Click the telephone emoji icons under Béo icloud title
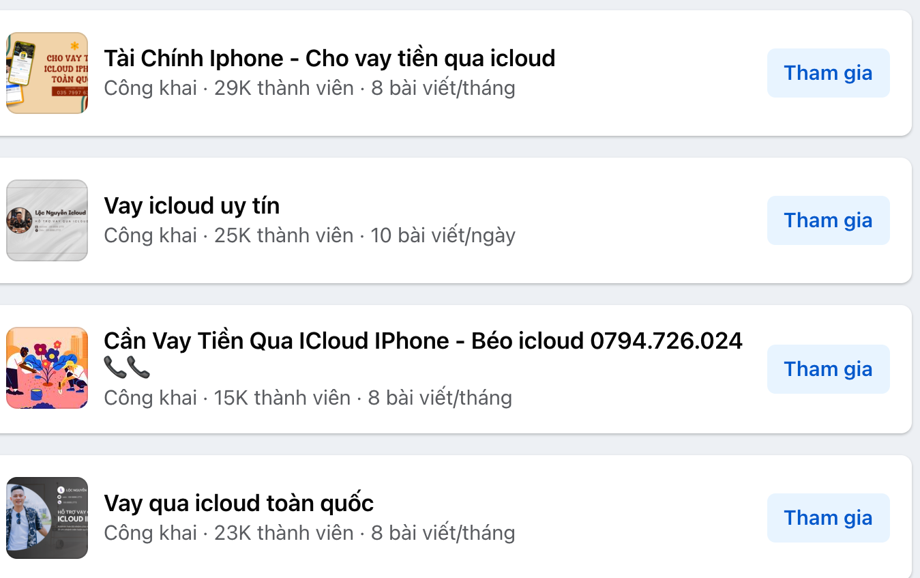 pos(127,367)
